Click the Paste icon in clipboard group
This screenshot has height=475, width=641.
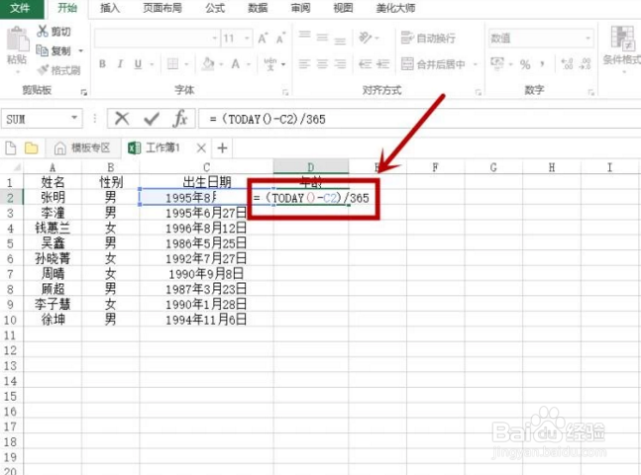click(17, 40)
